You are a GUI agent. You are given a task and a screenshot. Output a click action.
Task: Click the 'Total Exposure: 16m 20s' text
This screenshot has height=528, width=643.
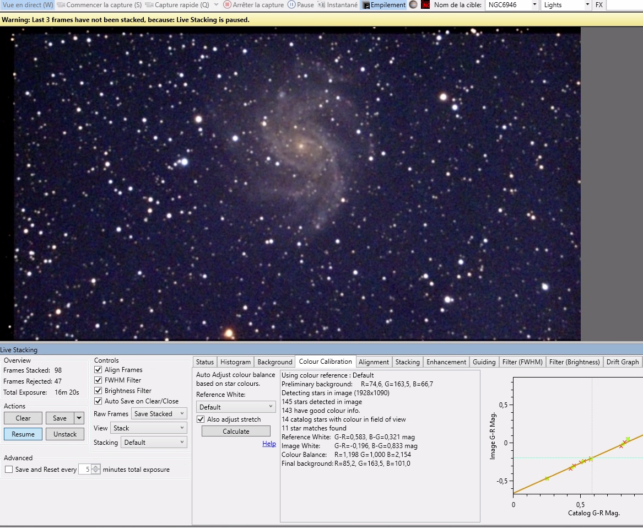click(x=41, y=392)
